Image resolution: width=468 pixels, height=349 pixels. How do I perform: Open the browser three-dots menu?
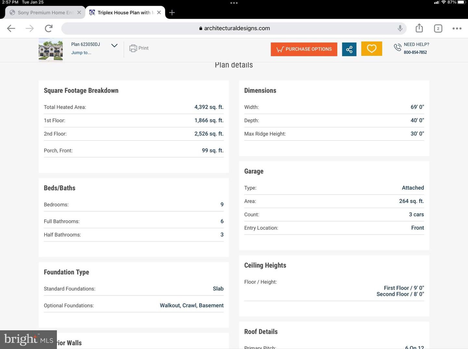pos(457,29)
